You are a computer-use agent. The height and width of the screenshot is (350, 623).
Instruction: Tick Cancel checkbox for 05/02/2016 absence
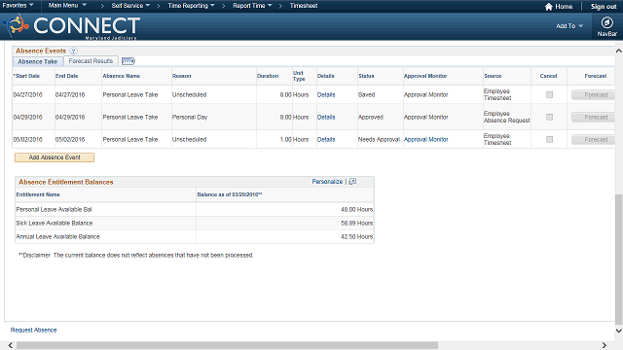click(549, 139)
